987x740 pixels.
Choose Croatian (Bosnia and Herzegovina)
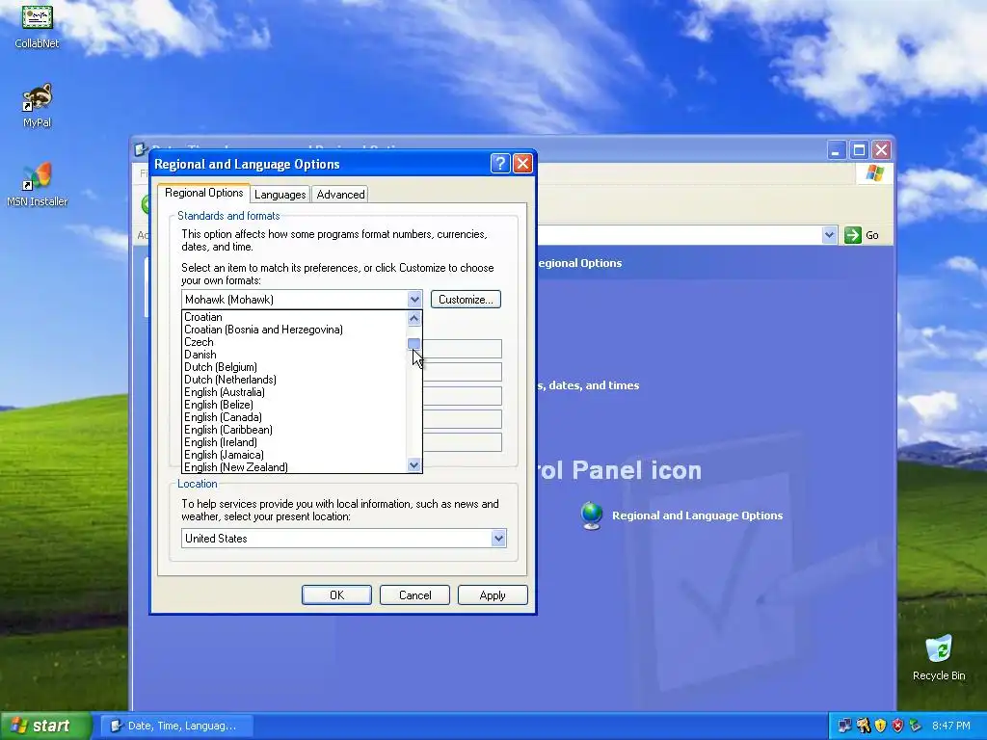[x=294, y=330]
